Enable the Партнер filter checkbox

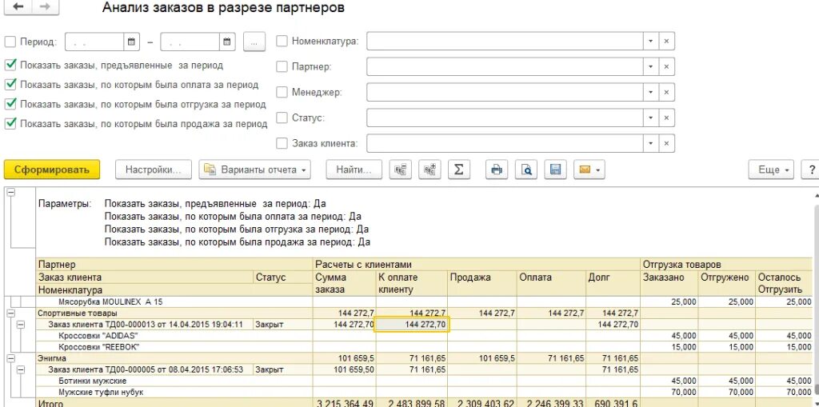coord(282,66)
